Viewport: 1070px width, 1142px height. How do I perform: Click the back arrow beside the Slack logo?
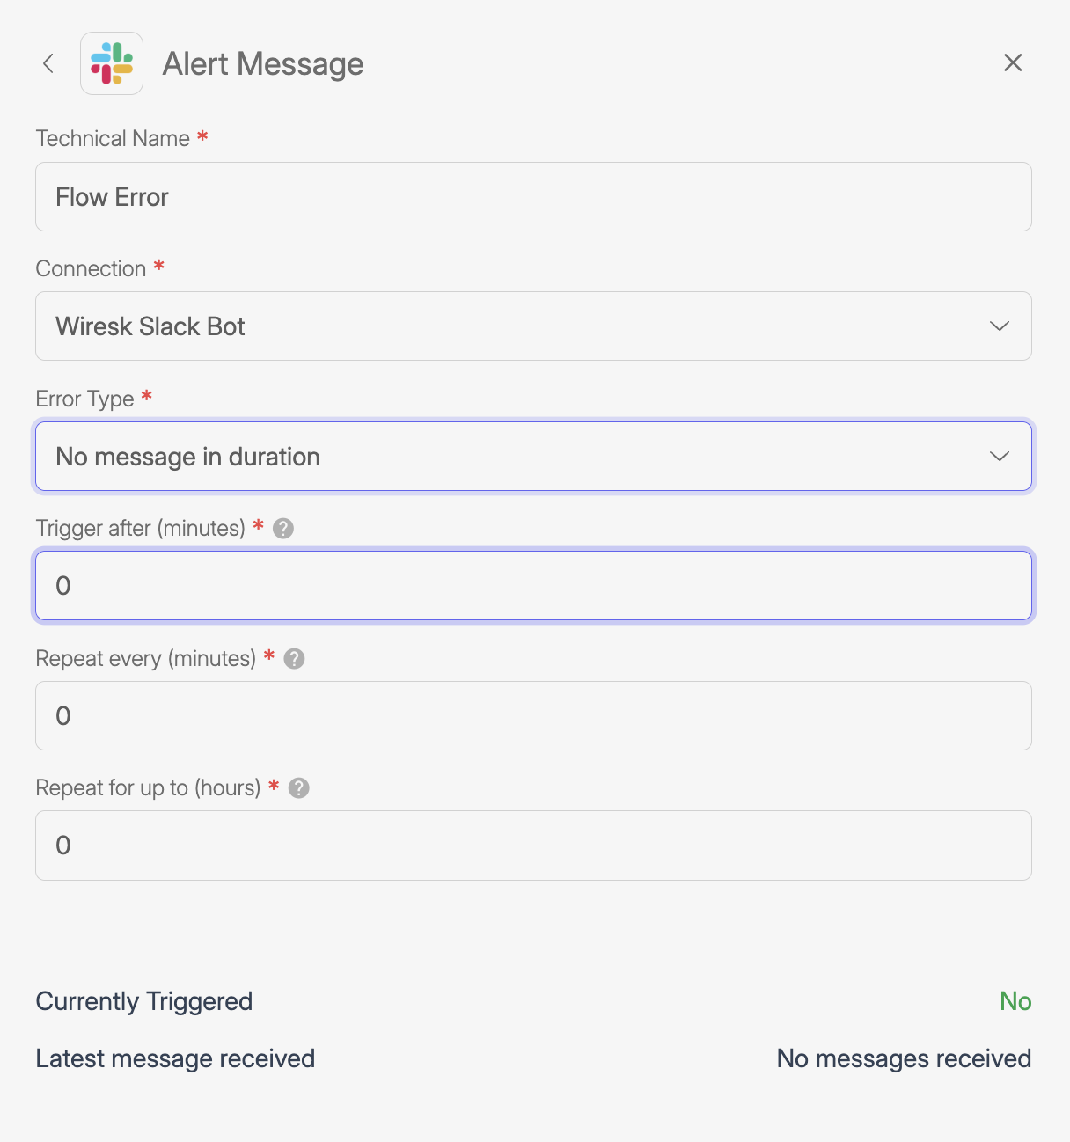tap(48, 63)
